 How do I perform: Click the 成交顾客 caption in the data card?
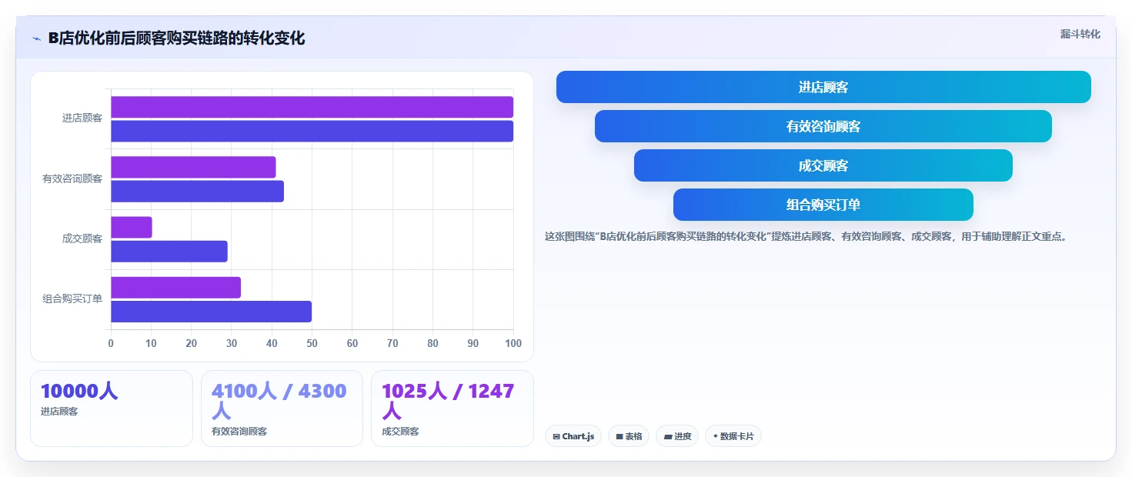400,432
